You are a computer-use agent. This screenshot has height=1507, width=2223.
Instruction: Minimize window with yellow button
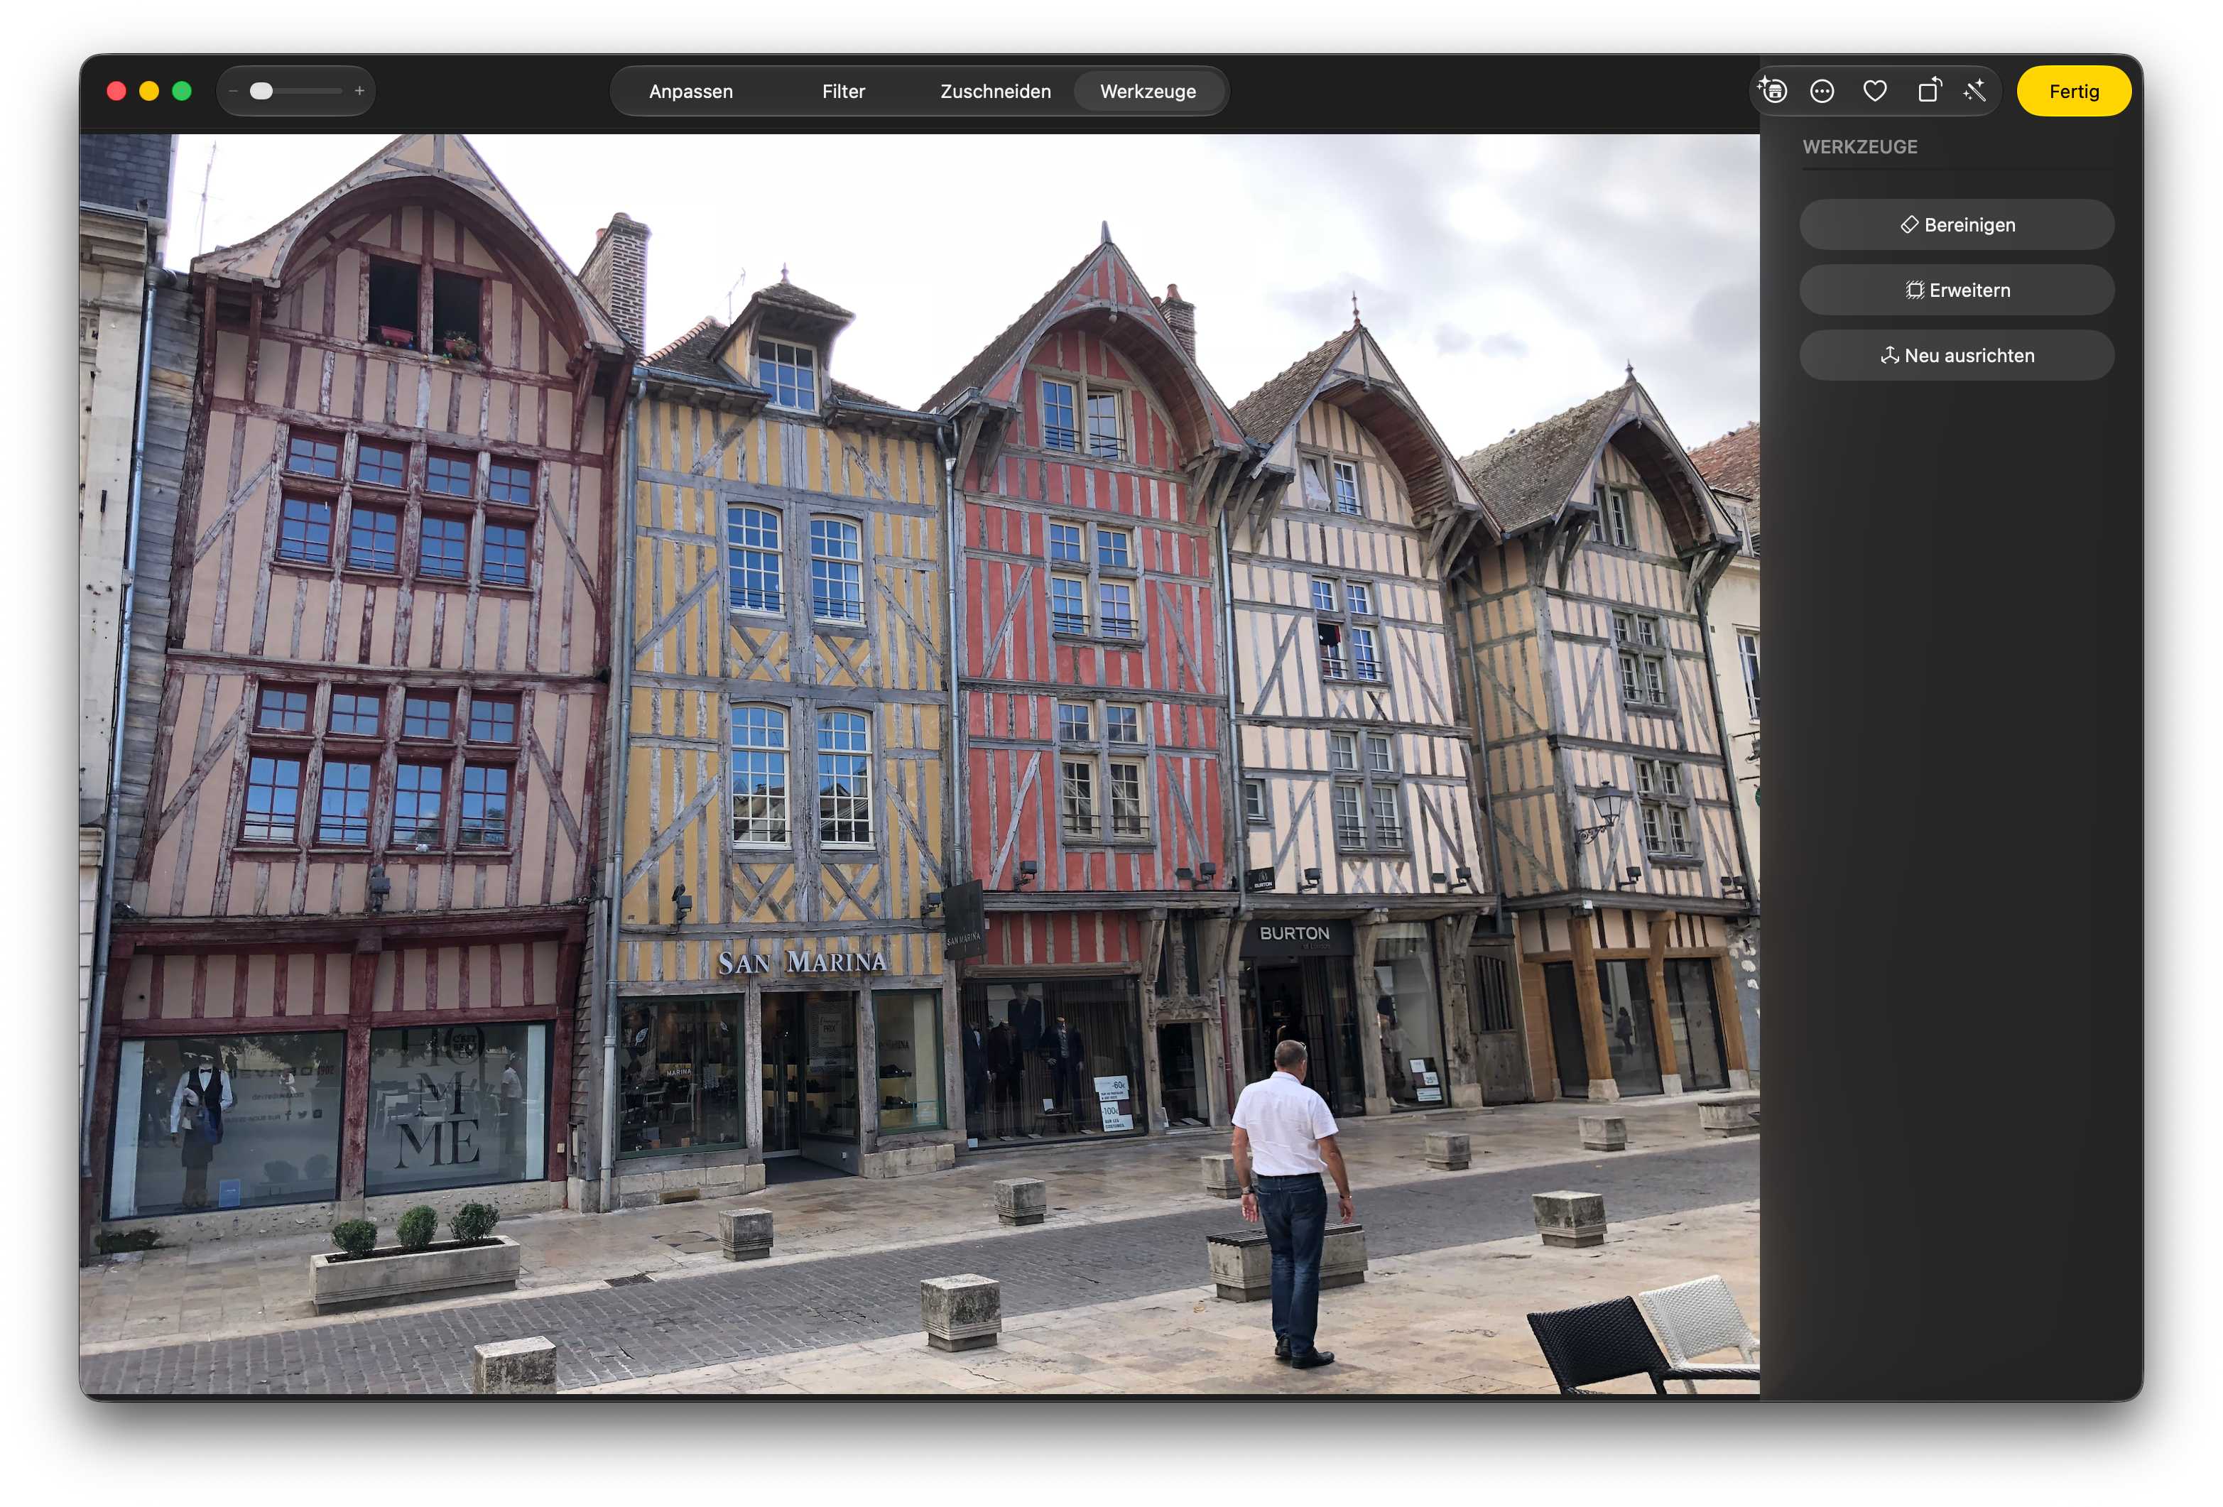[149, 91]
